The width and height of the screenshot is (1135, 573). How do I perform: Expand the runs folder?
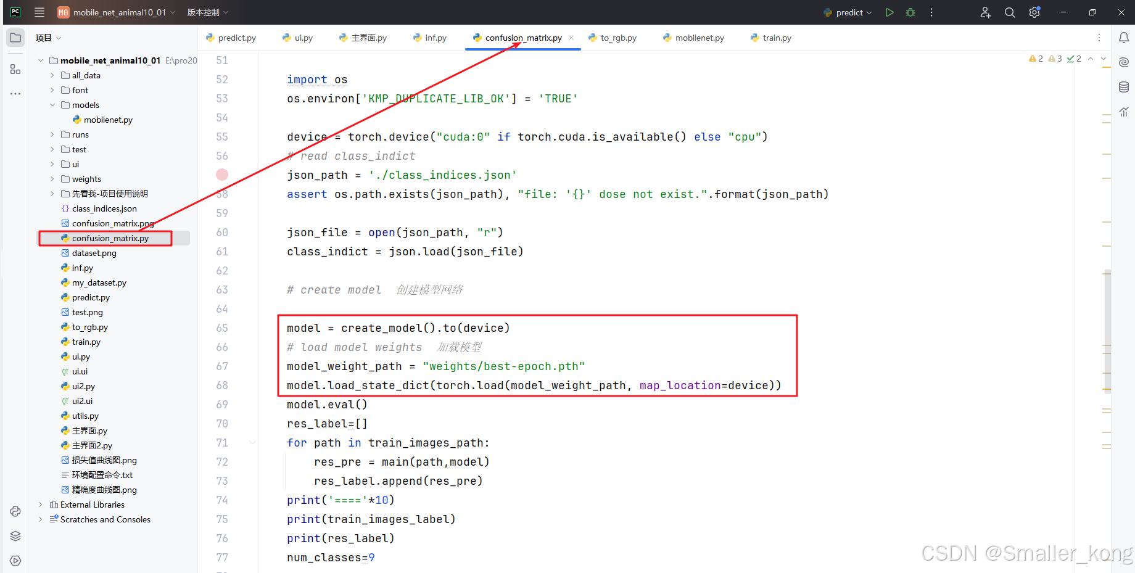pyautogui.click(x=52, y=134)
